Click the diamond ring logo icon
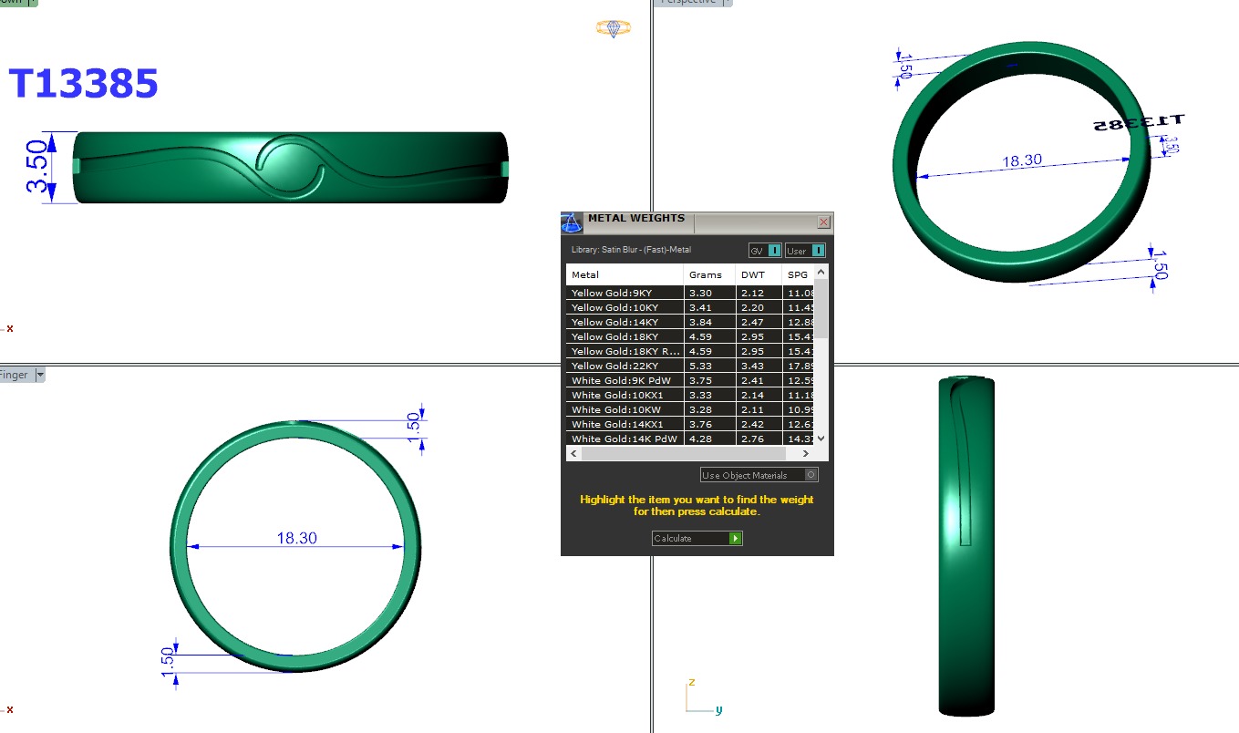Image resolution: width=1239 pixels, height=733 pixels. coord(614,28)
